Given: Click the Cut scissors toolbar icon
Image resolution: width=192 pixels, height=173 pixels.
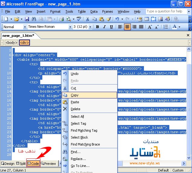Looking at the screenshot, I should 87,19.
